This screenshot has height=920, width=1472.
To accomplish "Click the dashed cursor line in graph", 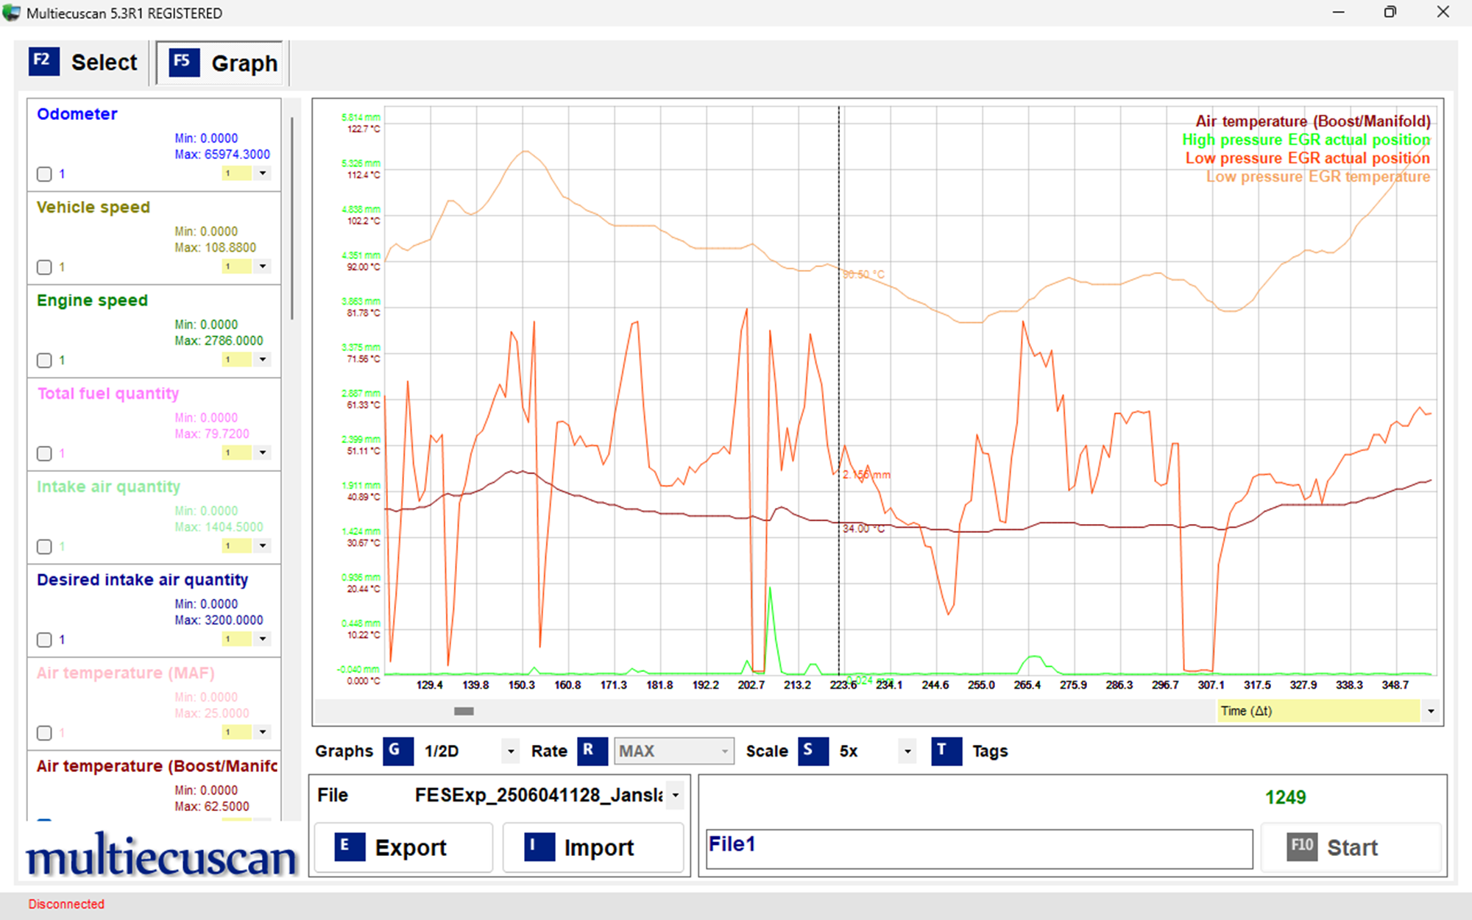I will tap(838, 390).
